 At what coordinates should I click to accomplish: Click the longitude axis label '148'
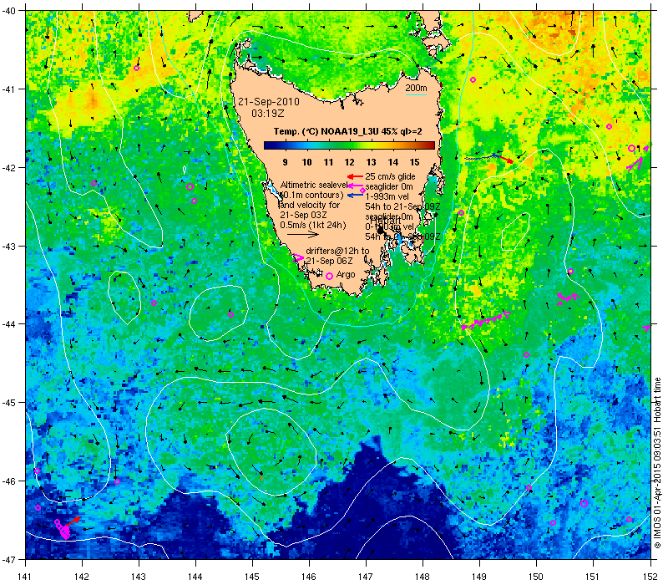point(423,577)
